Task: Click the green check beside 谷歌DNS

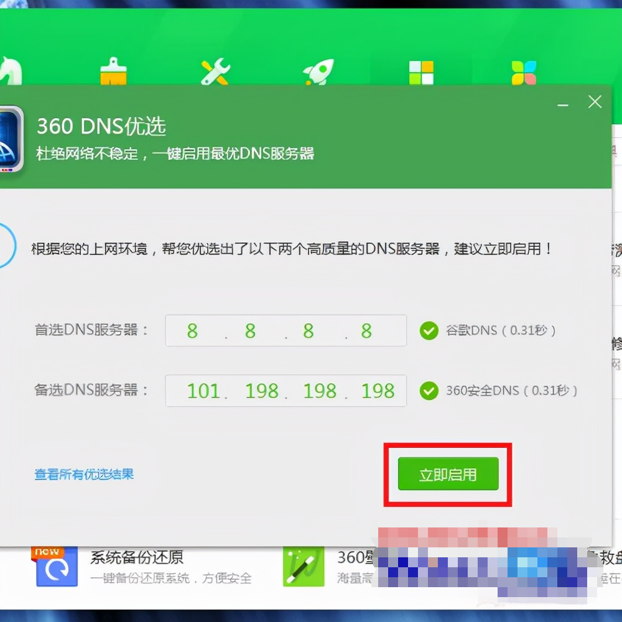Action: 429,330
